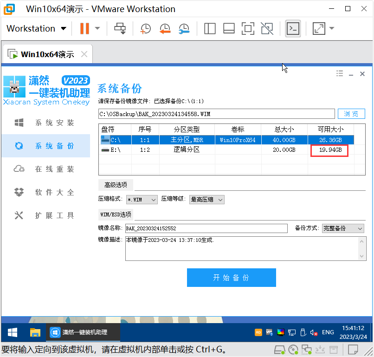Revert the VM to its previous snapshot

click(165, 29)
